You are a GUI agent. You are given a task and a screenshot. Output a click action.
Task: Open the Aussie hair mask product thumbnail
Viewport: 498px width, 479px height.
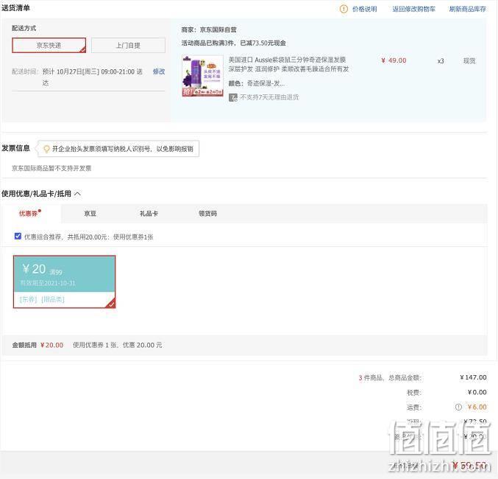point(202,76)
